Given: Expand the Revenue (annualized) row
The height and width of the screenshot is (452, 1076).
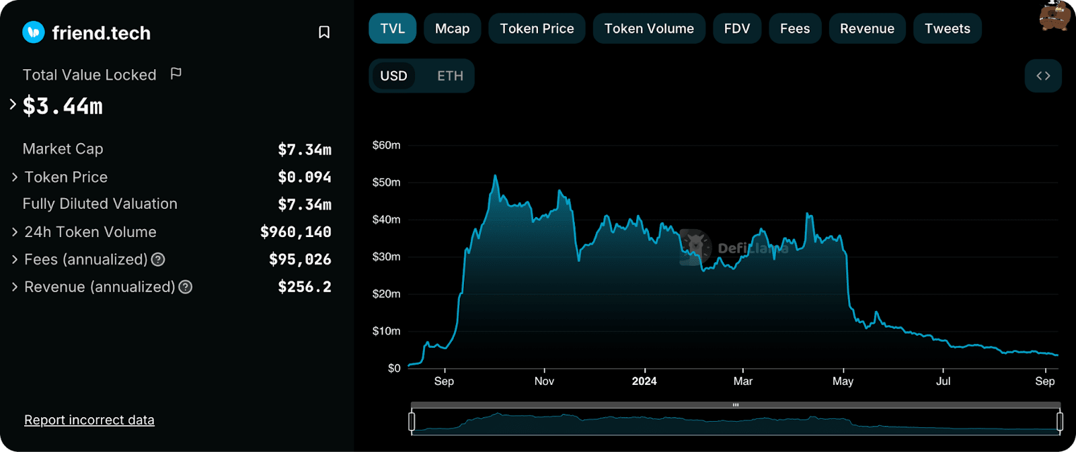Looking at the screenshot, I should (15, 287).
